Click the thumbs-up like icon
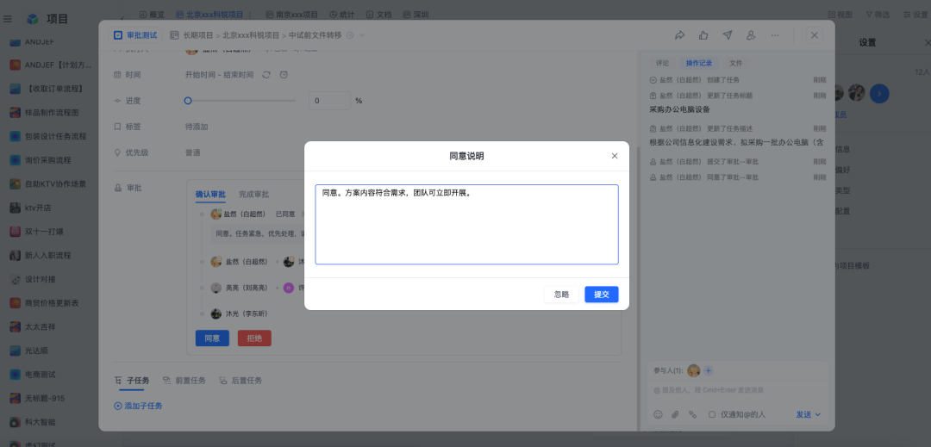931x447 pixels. 703,35
